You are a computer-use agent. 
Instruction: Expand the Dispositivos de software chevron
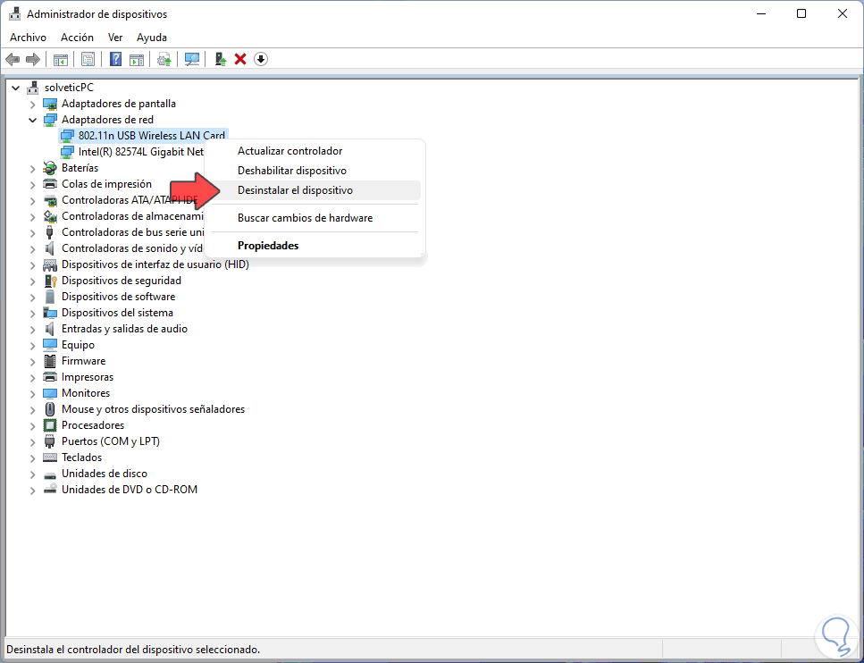pyautogui.click(x=32, y=297)
